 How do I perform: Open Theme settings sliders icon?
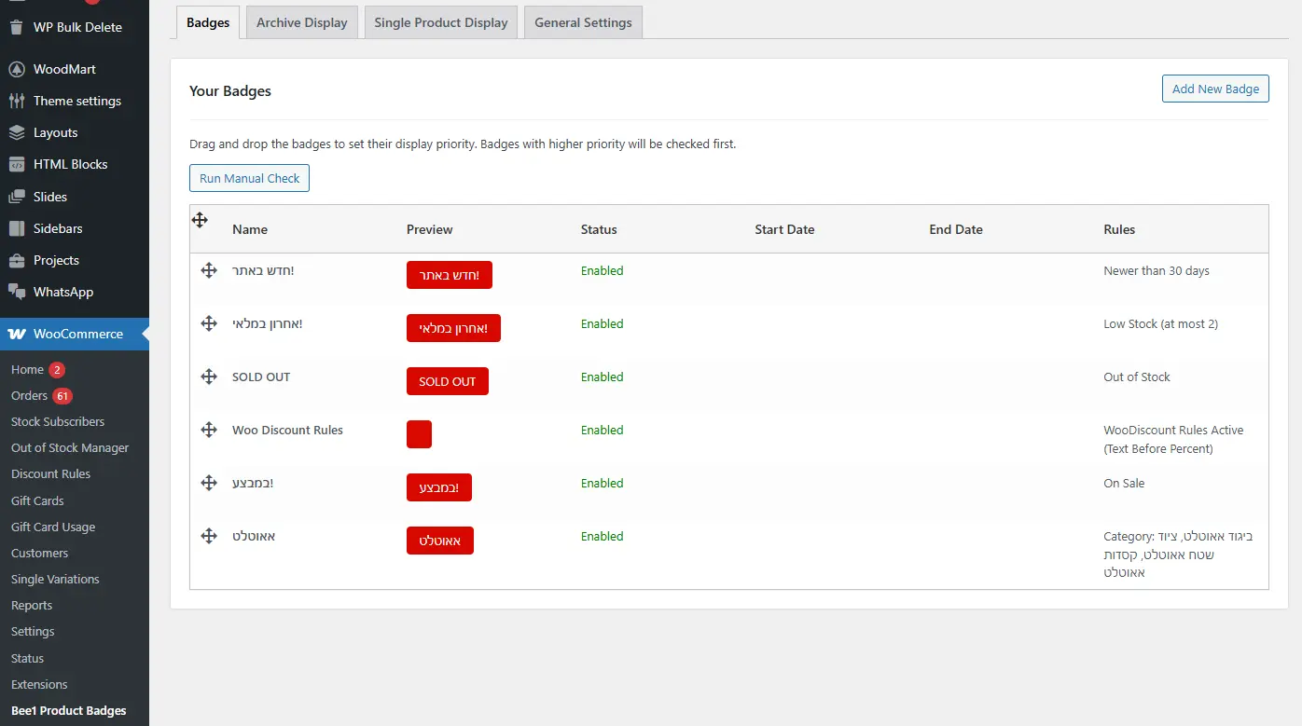(17, 102)
